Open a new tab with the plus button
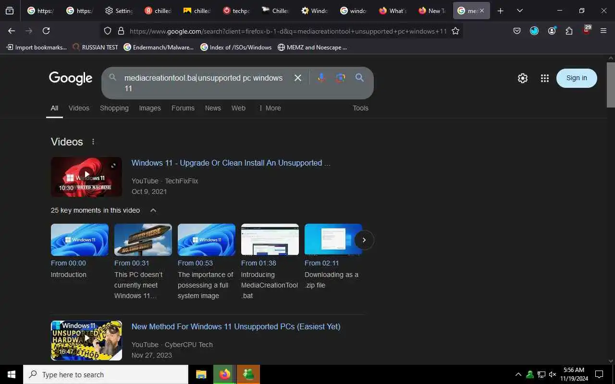The width and height of the screenshot is (615, 384). coord(500,11)
